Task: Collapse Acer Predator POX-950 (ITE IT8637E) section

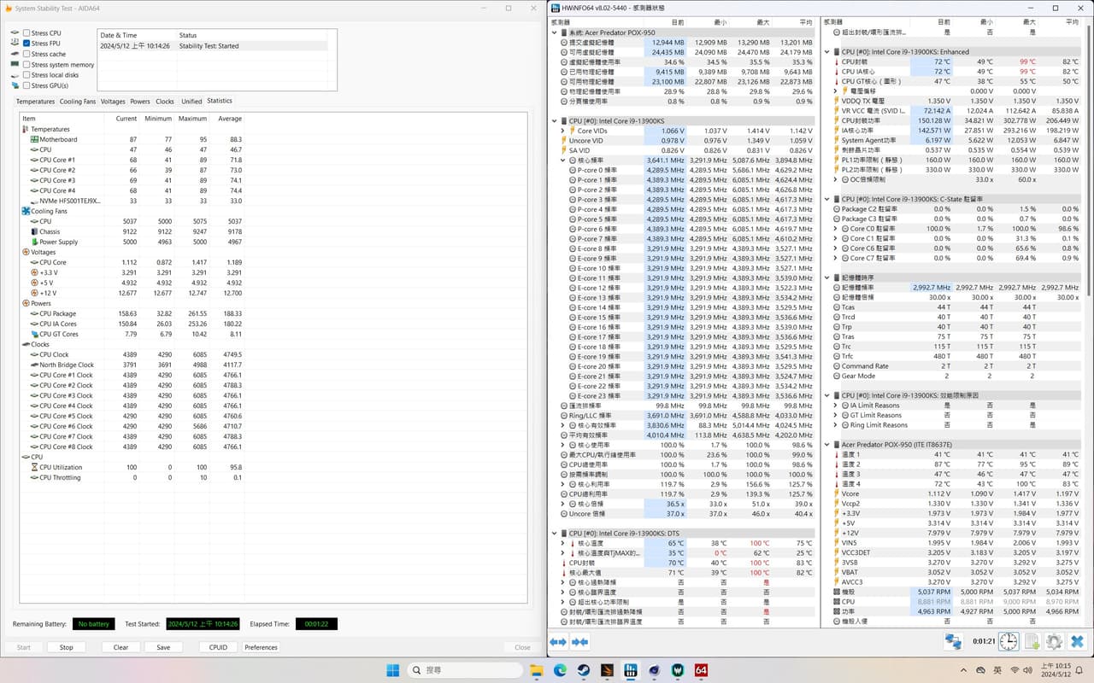Action: pyautogui.click(x=827, y=445)
